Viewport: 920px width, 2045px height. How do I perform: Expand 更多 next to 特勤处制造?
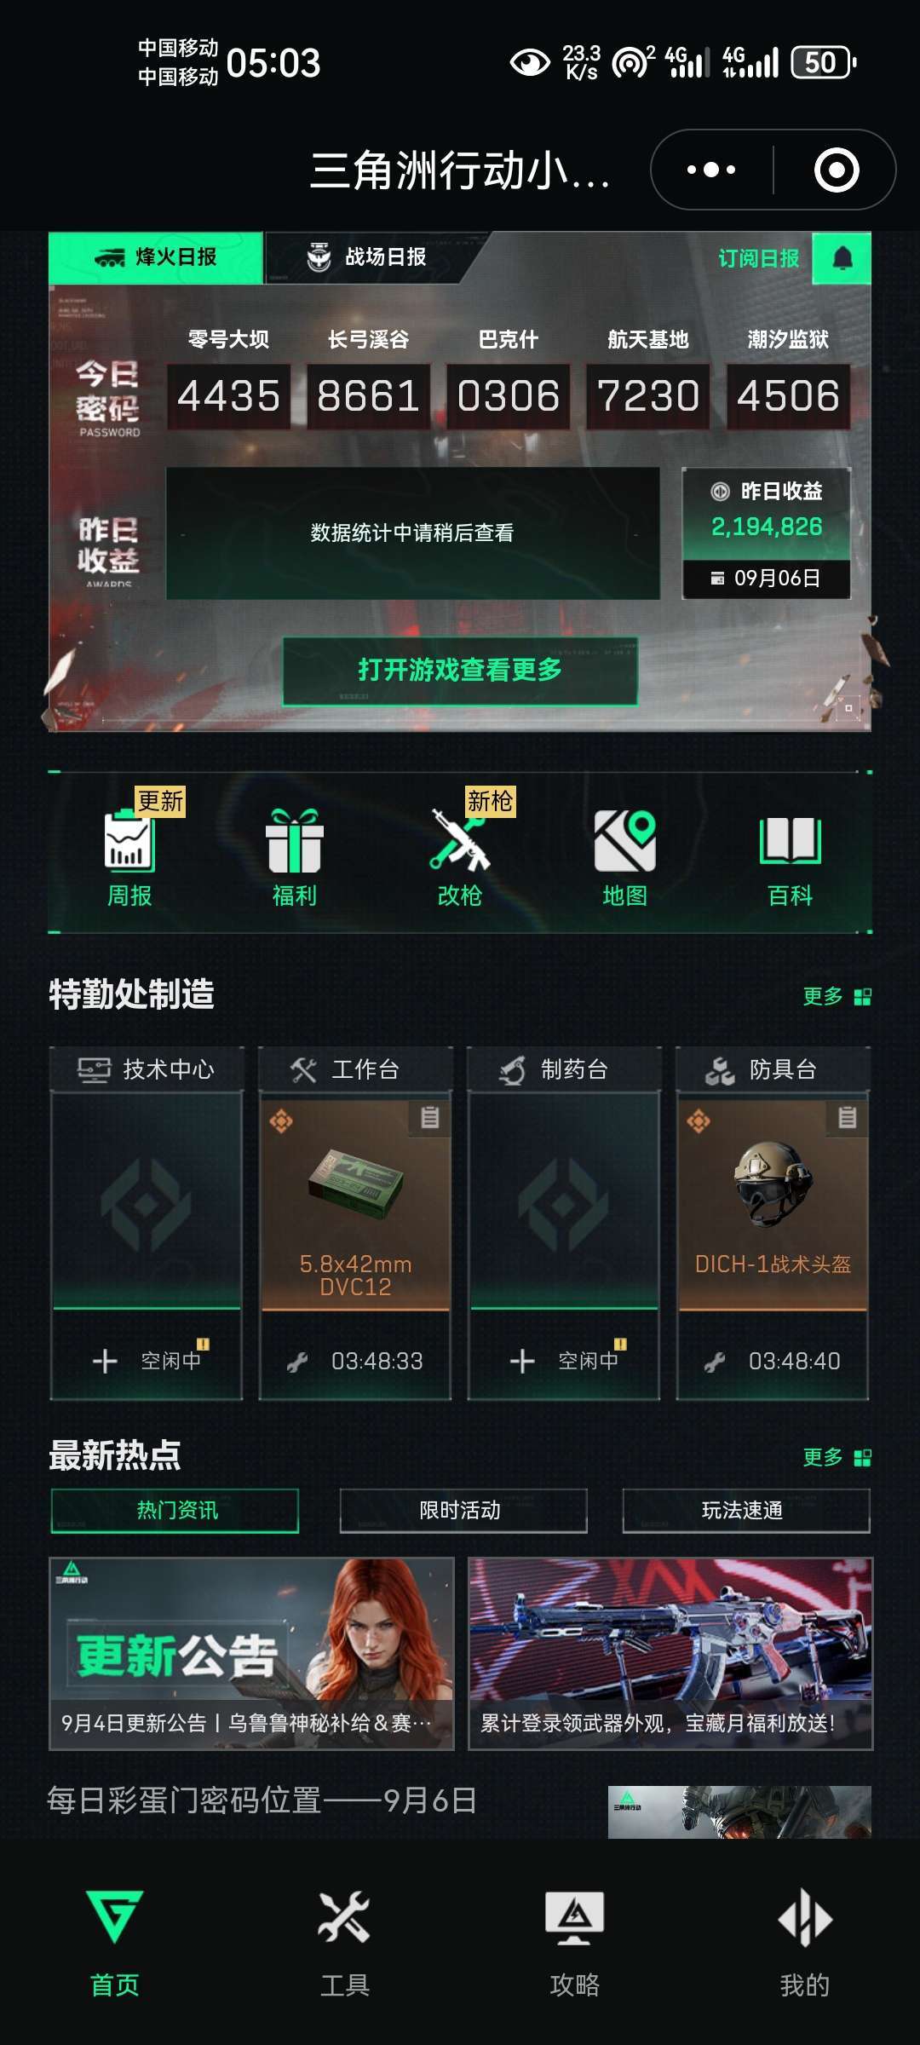click(x=837, y=996)
